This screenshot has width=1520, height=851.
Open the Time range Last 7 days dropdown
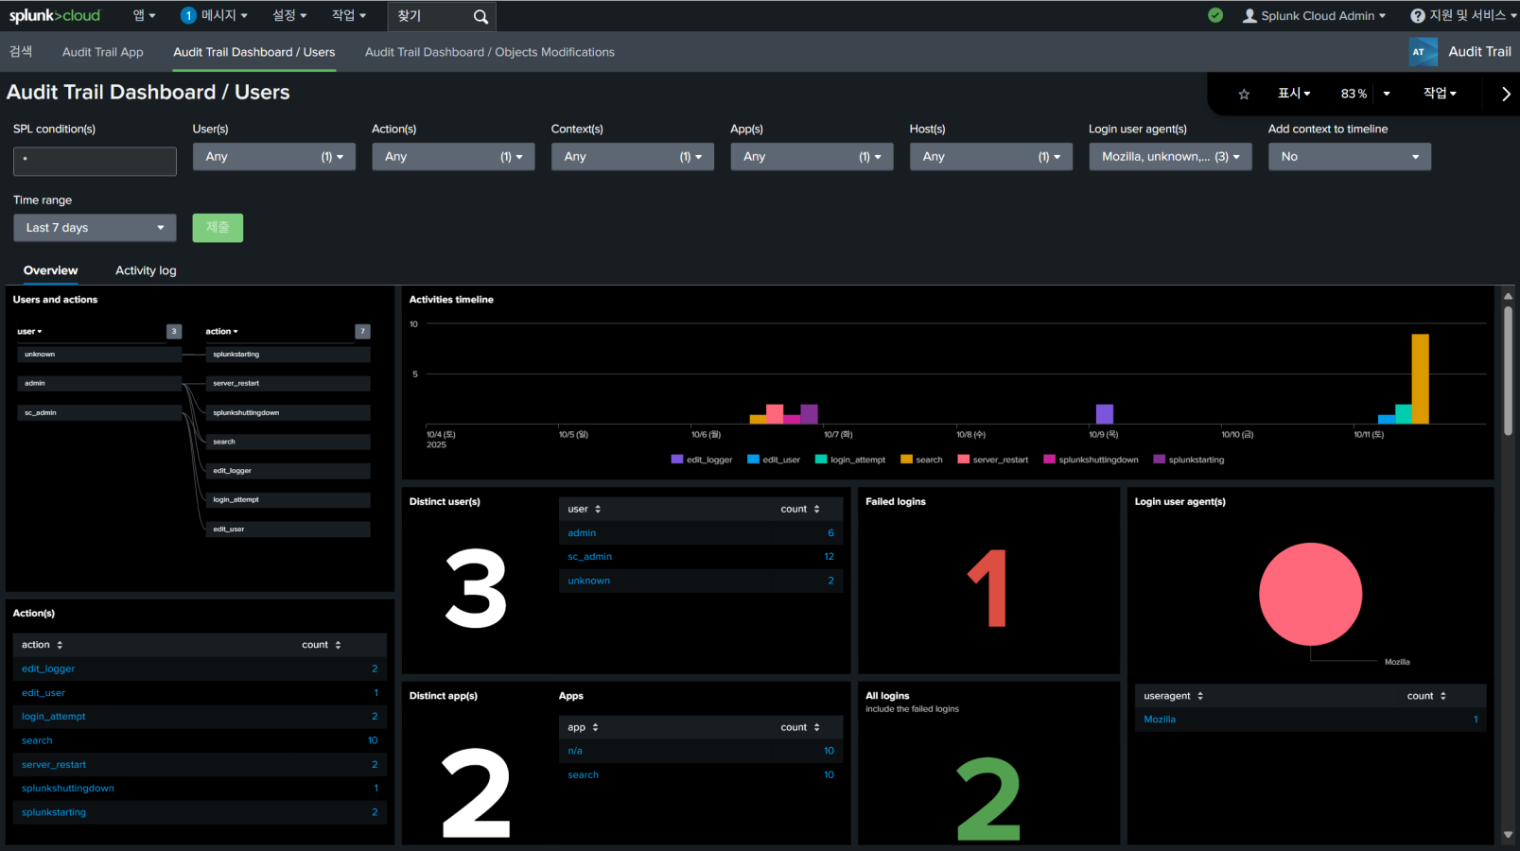pyautogui.click(x=95, y=228)
